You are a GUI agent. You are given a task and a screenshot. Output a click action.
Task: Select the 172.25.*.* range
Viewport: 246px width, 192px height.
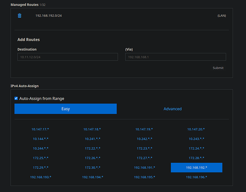coord(40,158)
